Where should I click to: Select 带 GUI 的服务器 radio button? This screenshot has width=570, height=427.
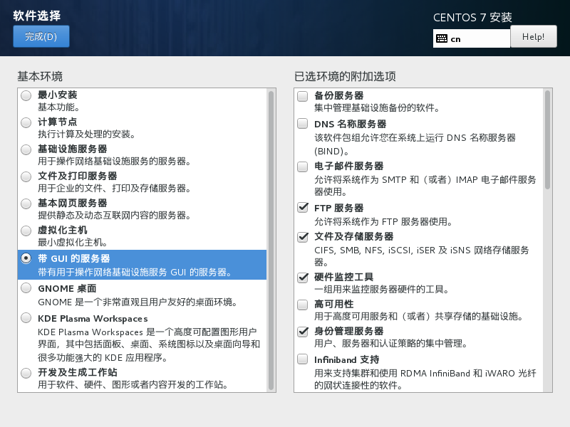click(x=26, y=258)
